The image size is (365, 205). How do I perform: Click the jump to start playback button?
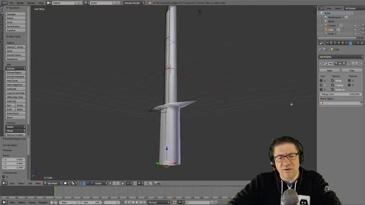coord(125,203)
